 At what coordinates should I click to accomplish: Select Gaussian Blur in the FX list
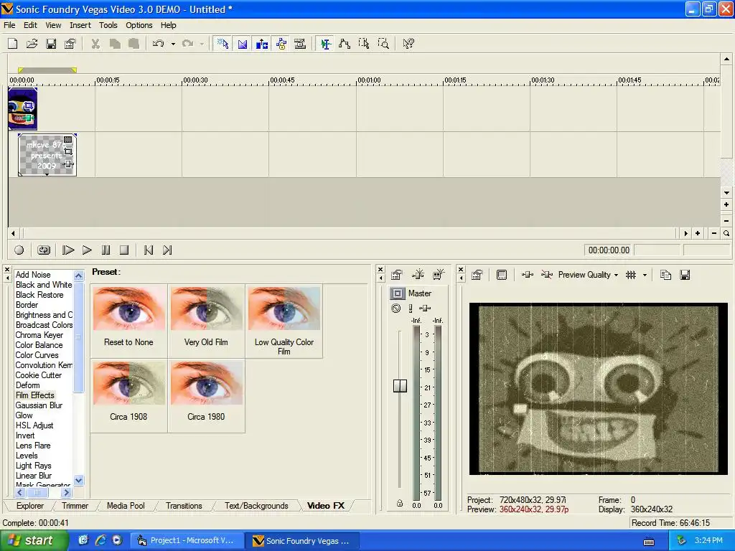pyautogui.click(x=39, y=405)
